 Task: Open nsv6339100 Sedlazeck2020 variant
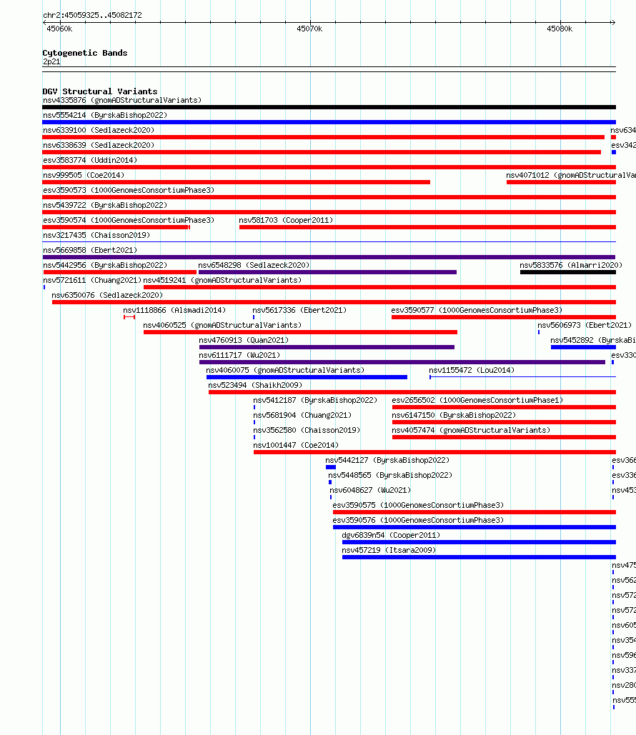pos(99,130)
